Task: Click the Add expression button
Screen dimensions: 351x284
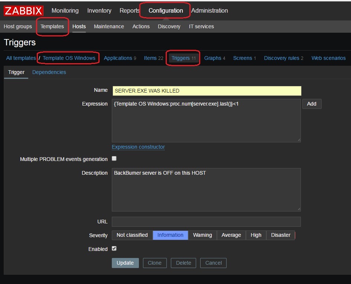Action: coord(312,104)
